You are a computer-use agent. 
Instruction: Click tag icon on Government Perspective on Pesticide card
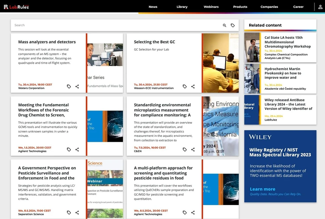tap(69, 212)
